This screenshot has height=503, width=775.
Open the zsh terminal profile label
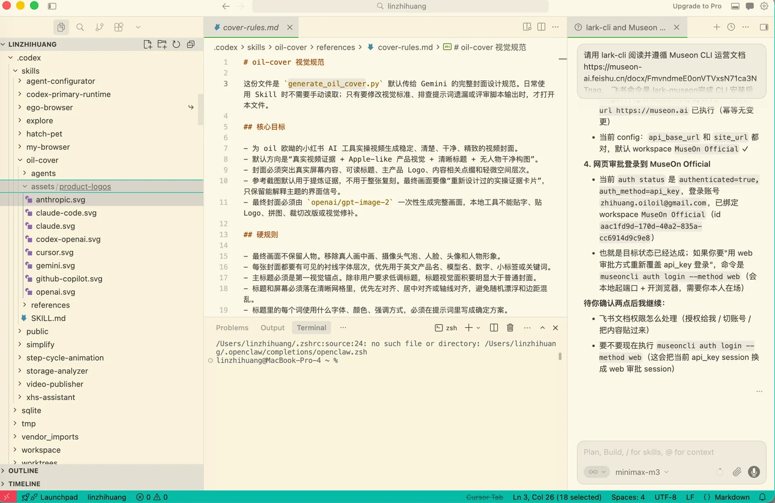[446, 328]
